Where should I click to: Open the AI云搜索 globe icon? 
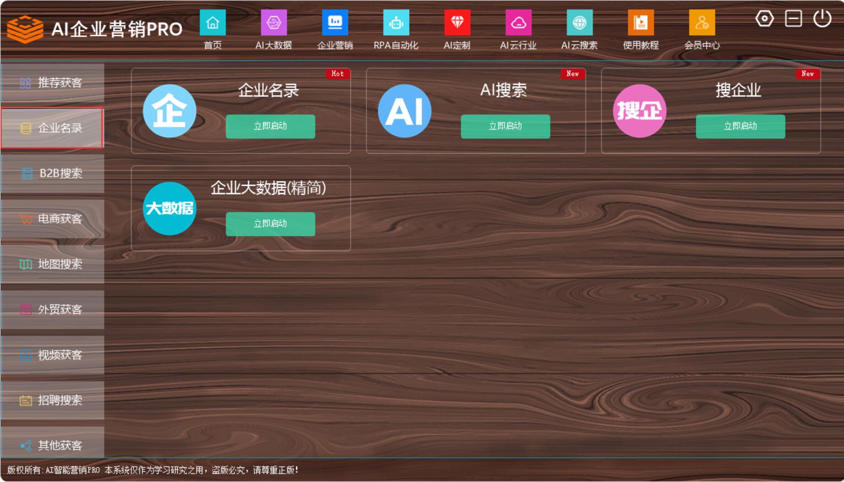580,23
